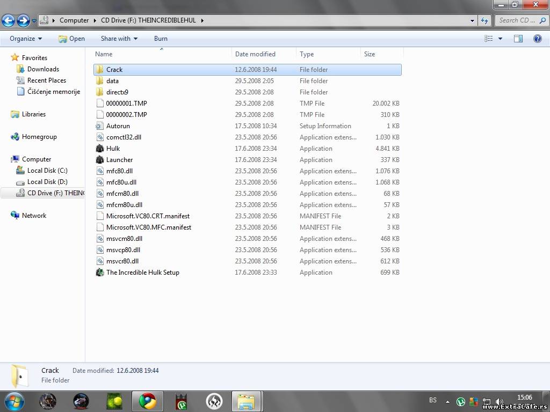
Task: Select the mfcm80u.dll file
Action: tap(247, 204)
